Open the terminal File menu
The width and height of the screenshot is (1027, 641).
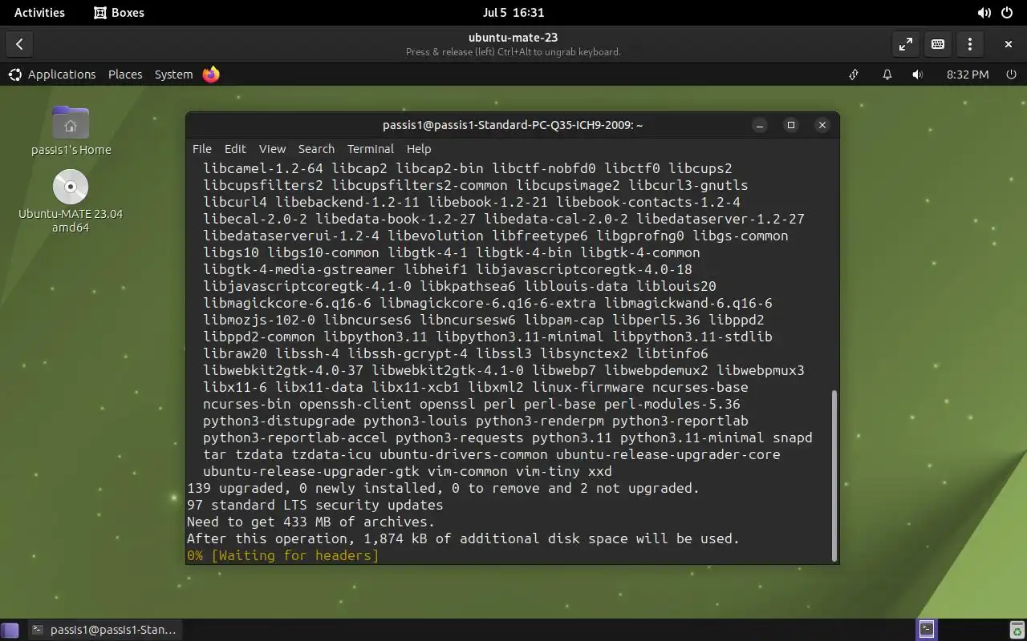click(x=202, y=149)
